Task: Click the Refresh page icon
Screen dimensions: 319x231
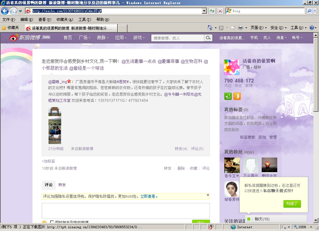Action: click(212, 11)
